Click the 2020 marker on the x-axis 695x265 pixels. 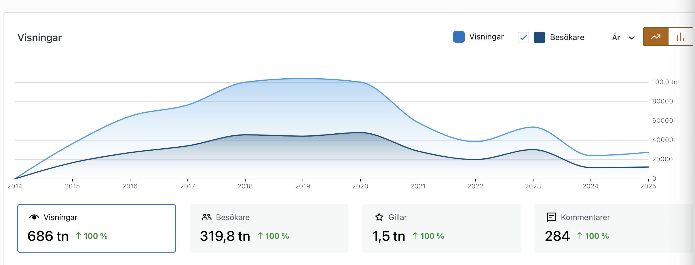point(360,186)
